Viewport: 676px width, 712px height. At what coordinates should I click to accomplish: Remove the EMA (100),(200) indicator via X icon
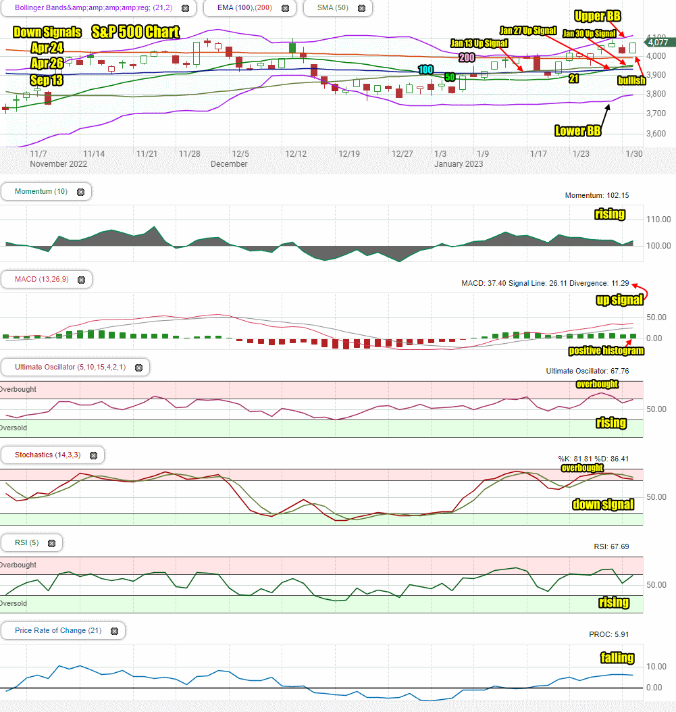(285, 8)
